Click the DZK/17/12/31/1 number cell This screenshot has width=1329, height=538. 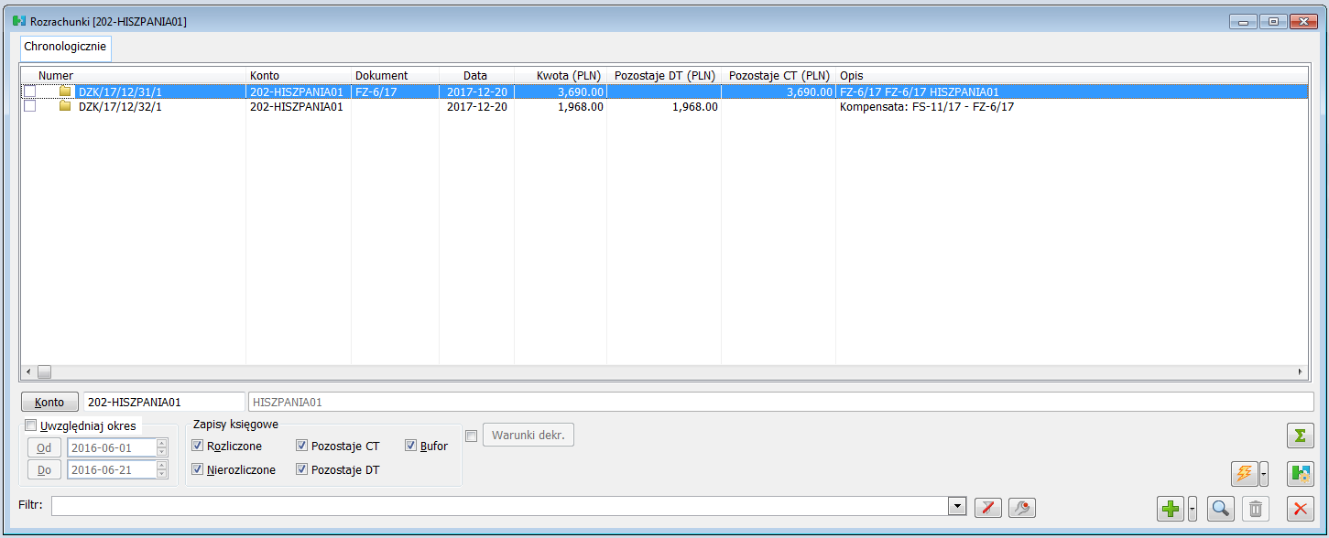pyautogui.click(x=121, y=91)
